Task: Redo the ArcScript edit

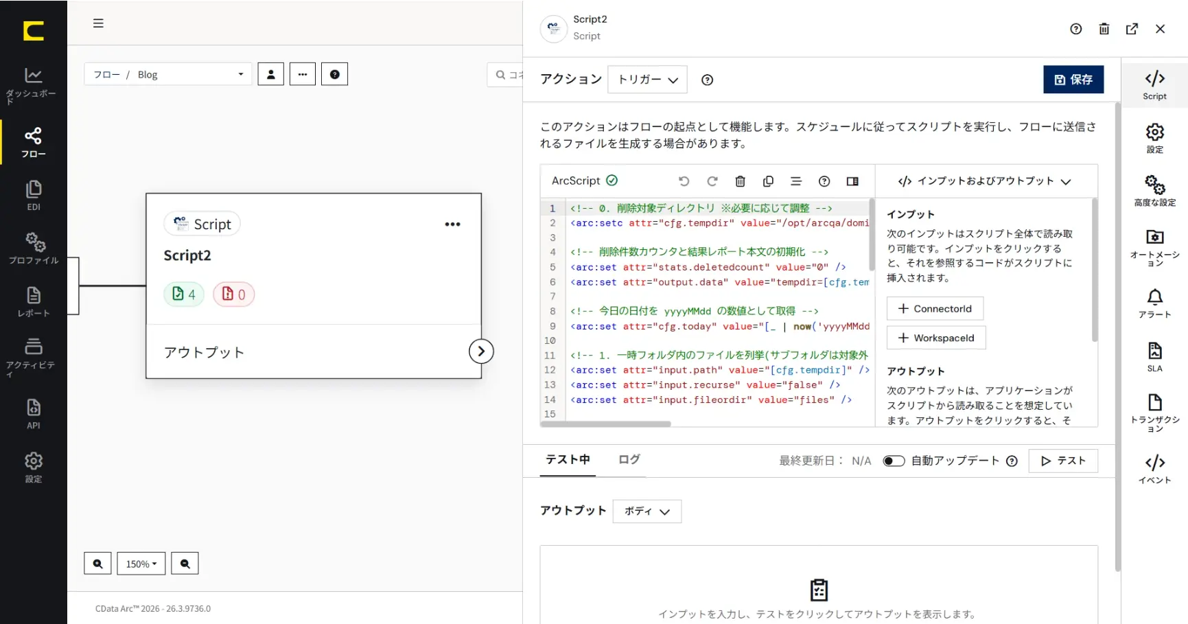Action: (712, 181)
